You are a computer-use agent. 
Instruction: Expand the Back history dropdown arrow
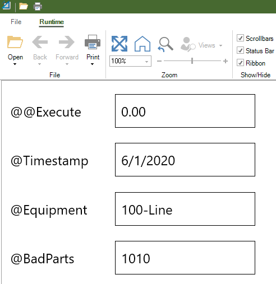coord(39,64)
